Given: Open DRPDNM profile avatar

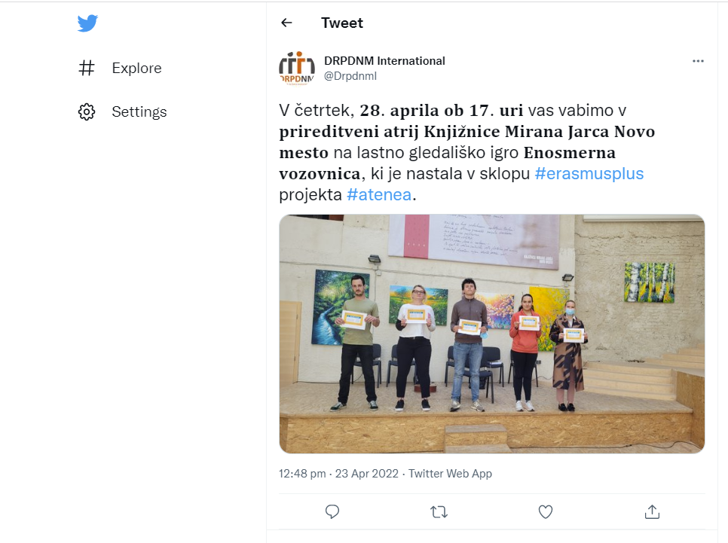Looking at the screenshot, I should point(297,68).
